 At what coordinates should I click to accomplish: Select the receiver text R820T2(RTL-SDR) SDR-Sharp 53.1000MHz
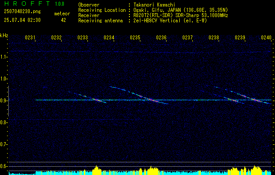pyautogui.click(x=181, y=15)
